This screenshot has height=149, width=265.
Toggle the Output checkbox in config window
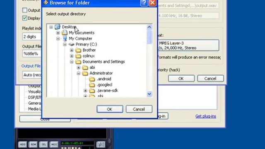point(25,10)
